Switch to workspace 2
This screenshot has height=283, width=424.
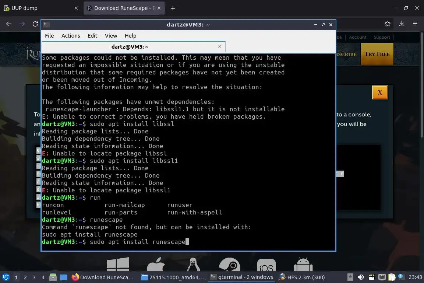pos(25,277)
